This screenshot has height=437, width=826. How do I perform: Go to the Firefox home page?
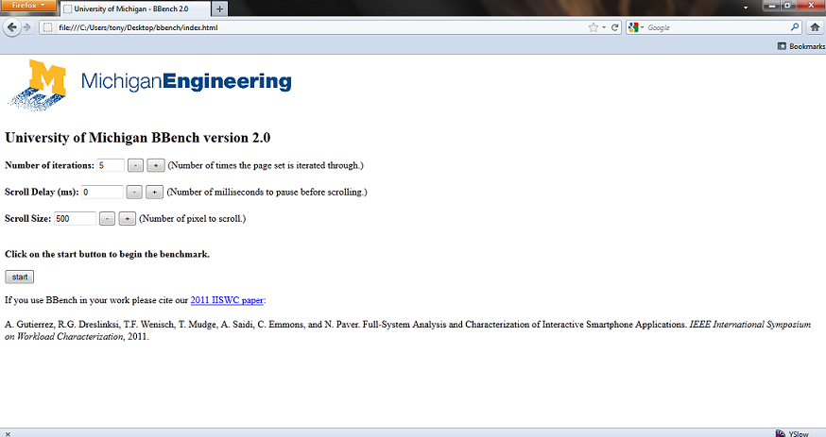point(814,27)
